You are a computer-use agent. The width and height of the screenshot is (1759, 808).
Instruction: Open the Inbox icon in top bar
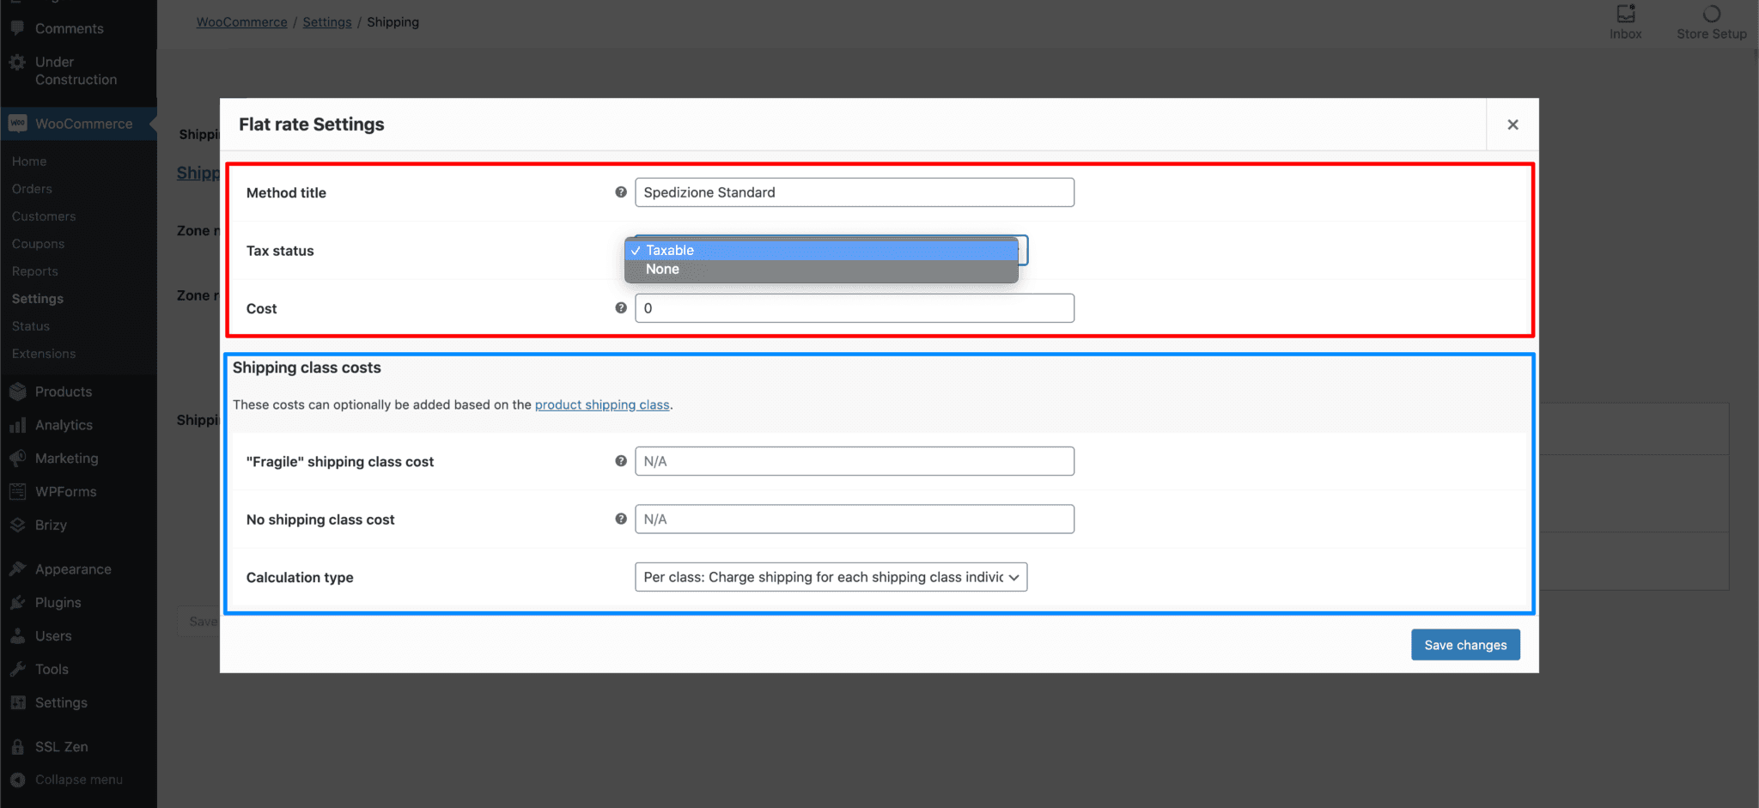coord(1626,13)
